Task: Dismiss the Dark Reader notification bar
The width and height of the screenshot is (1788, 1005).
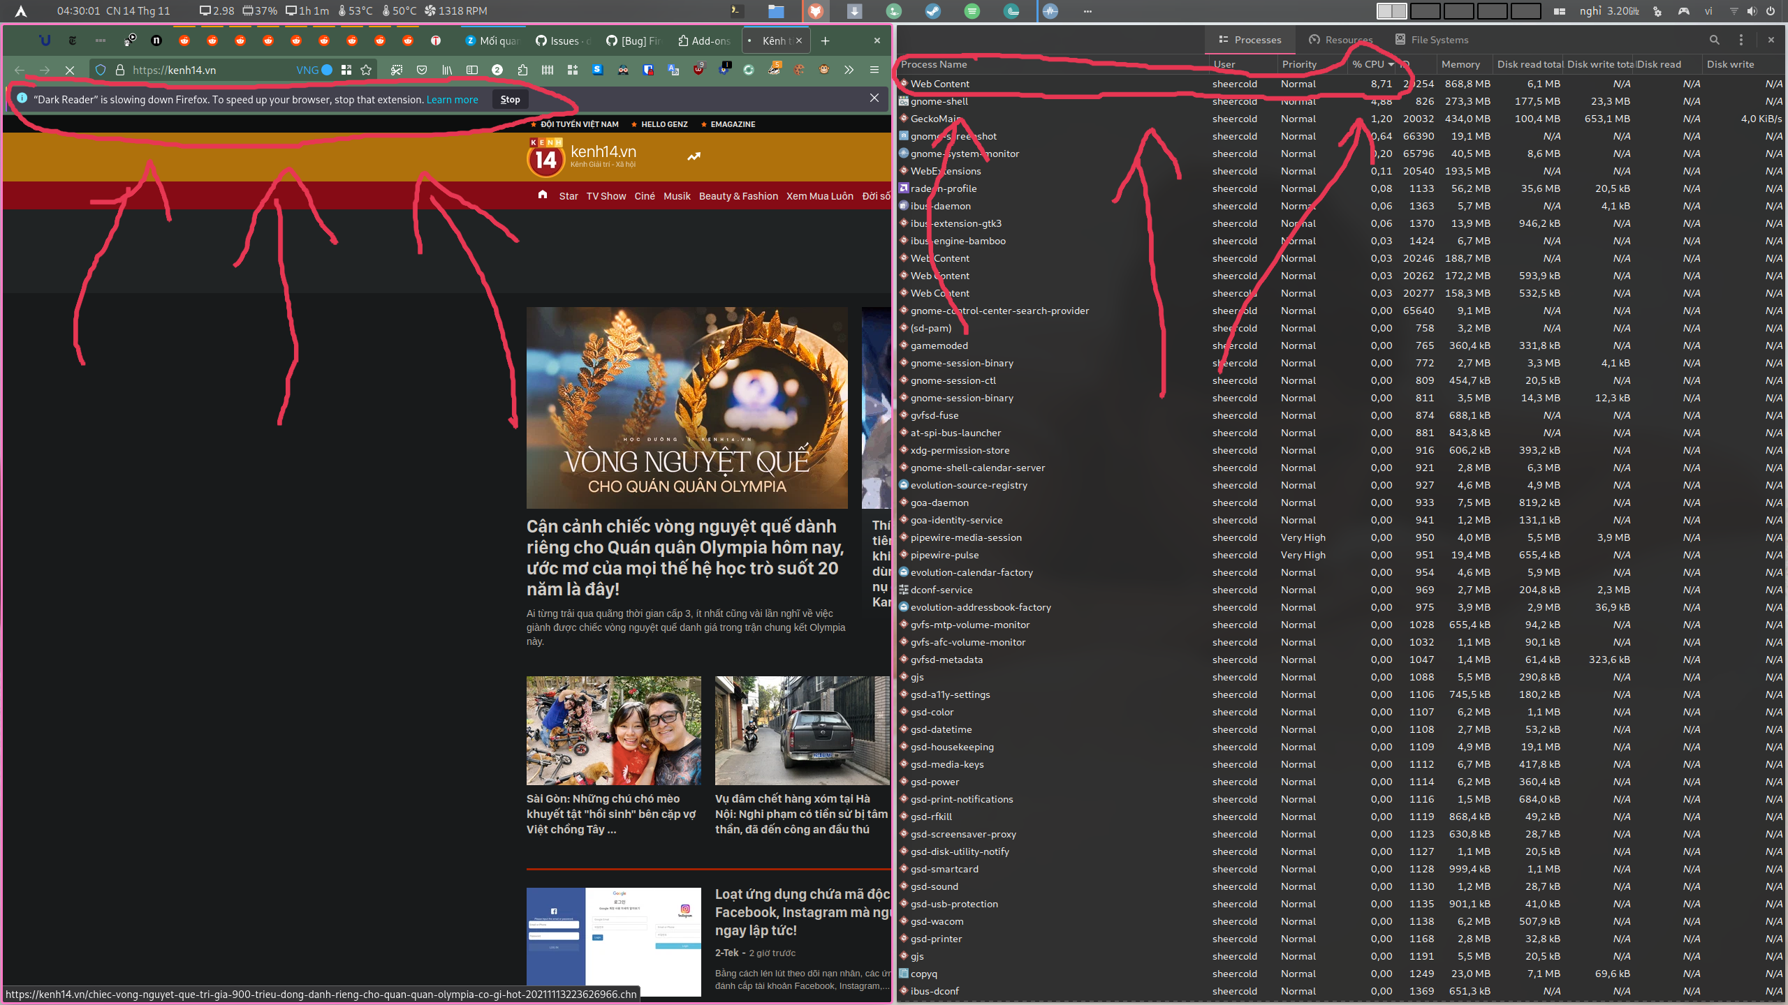Action: 874,98
